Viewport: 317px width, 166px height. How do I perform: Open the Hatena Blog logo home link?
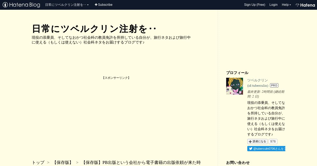[21, 5]
